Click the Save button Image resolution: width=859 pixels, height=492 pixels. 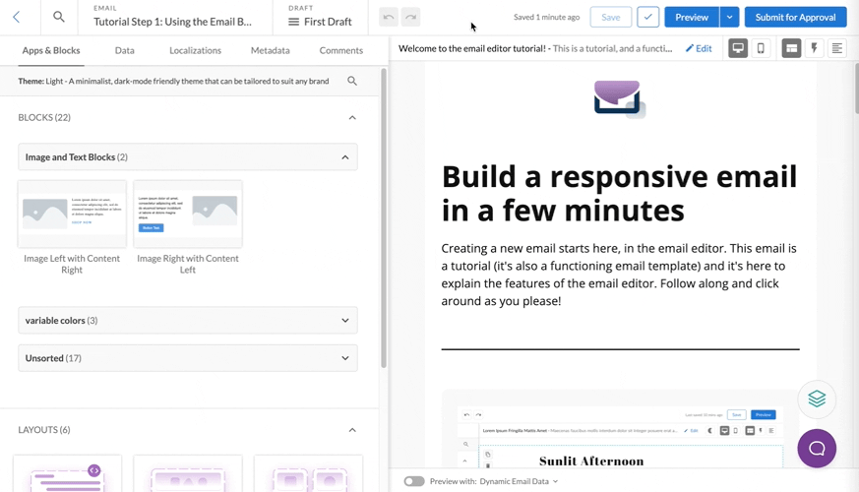(611, 18)
